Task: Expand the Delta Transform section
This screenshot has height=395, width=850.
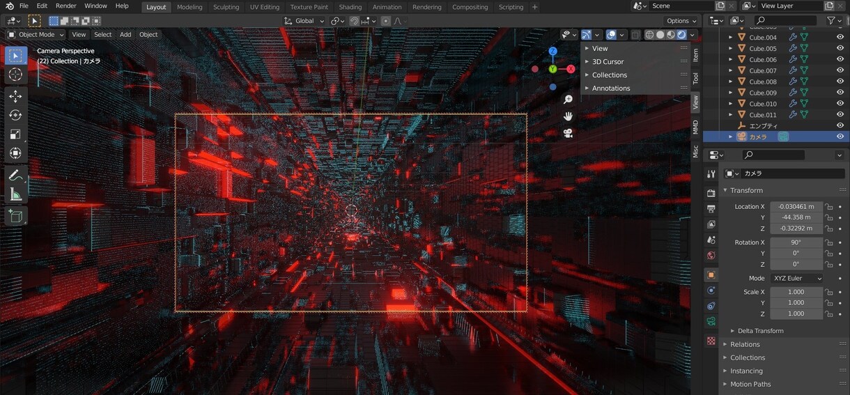Action: [760, 331]
